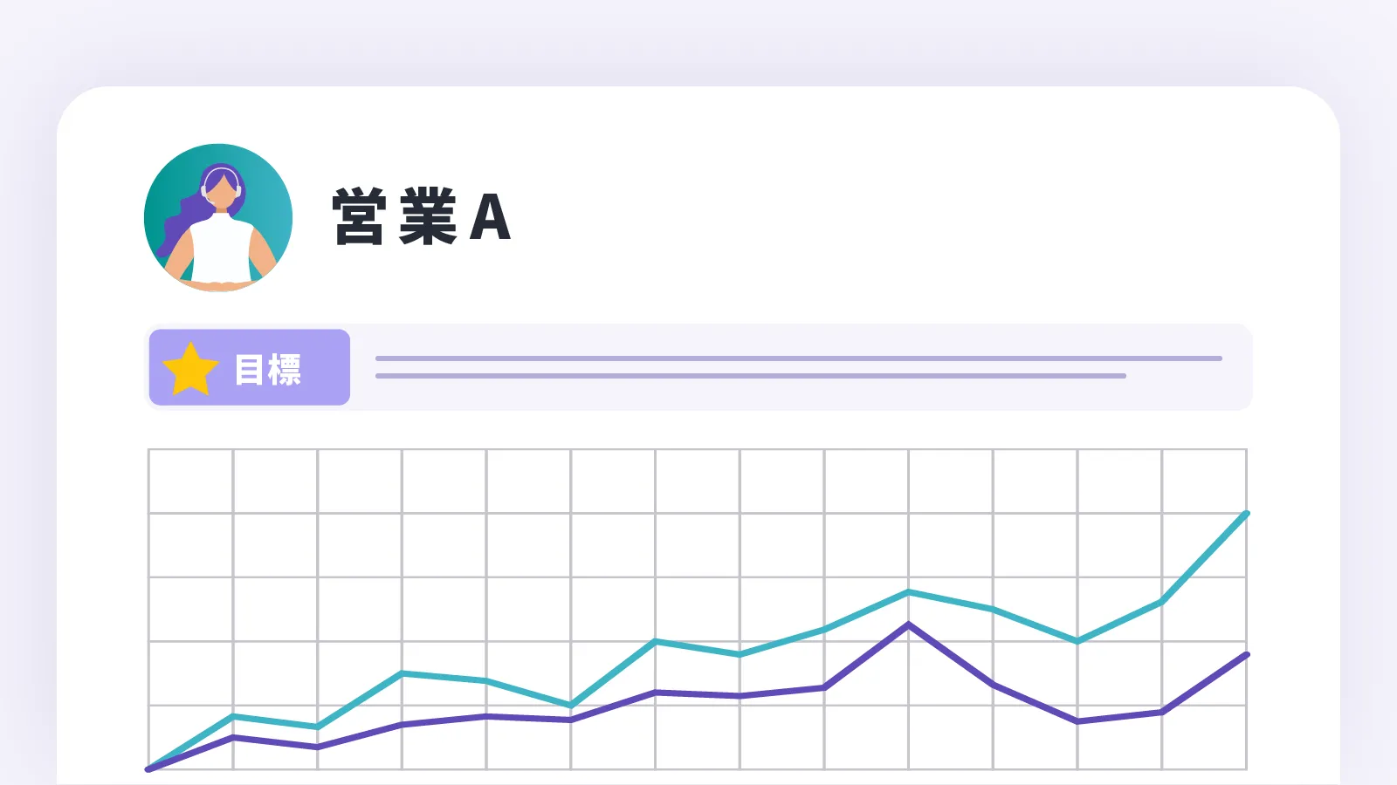Click the top-right grid cell of the chart

(1204, 481)
